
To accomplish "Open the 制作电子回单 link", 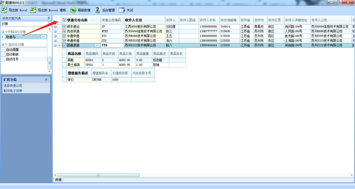I will (x=13, y=91).
